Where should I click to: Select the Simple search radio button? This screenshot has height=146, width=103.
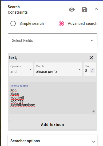(13, 23)
